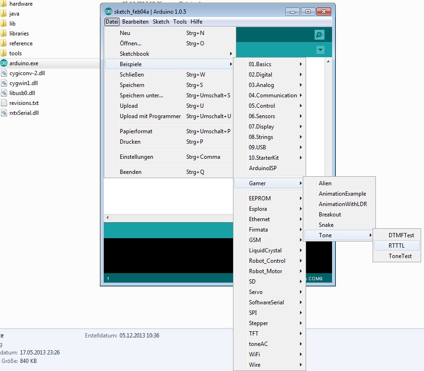424x371 pixels.
Task: Open arduino.exe application icon in file list
Action: (x=4, y=63)
